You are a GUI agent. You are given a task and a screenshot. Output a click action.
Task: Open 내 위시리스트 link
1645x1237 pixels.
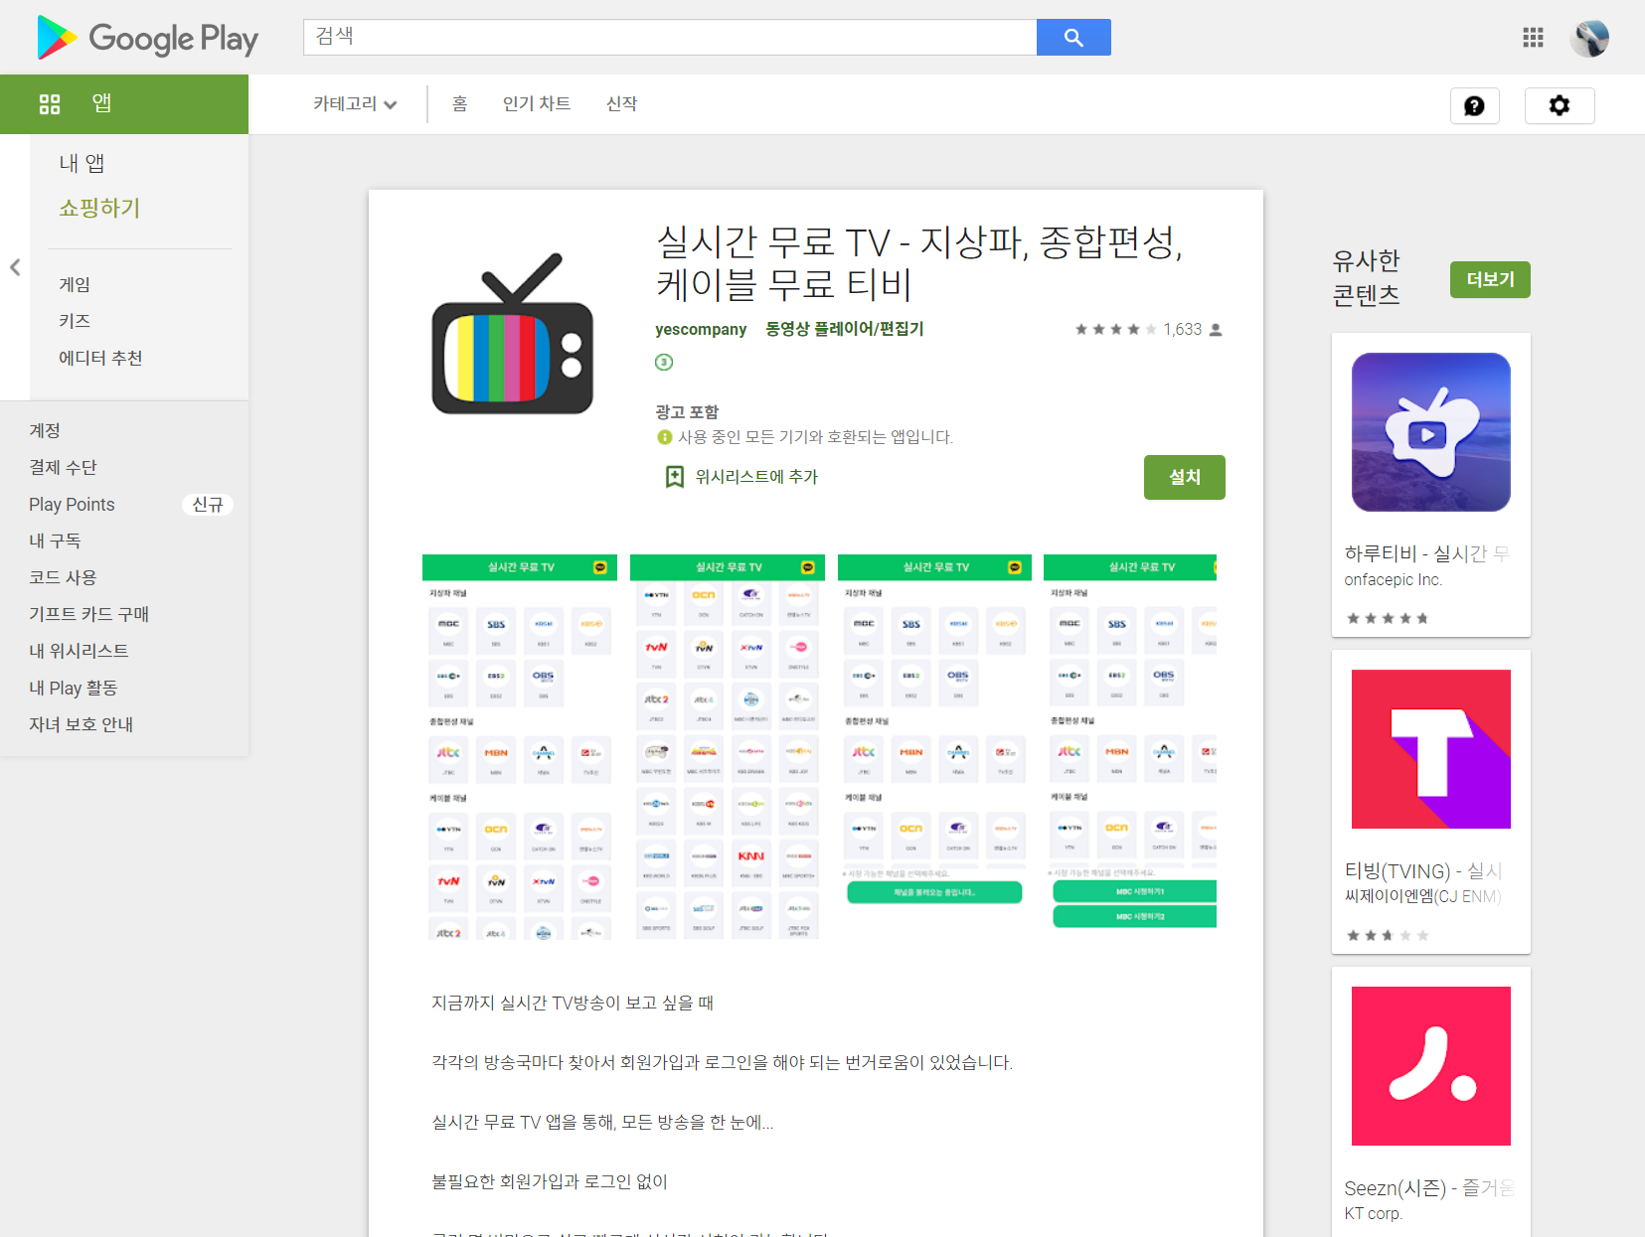[x=79, y=651]
